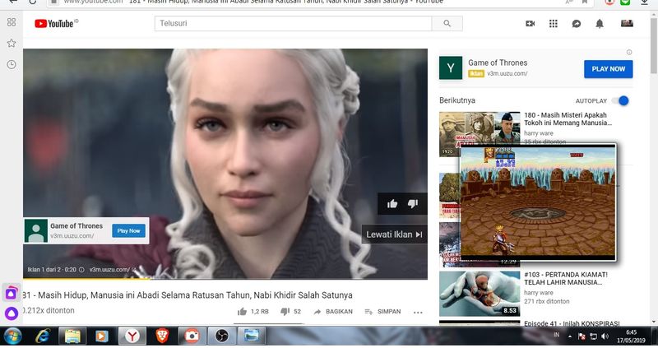Click the PLAY NOW sidebar ad button
This screenshot has height=348, width=658.
[x=608, y=69]
